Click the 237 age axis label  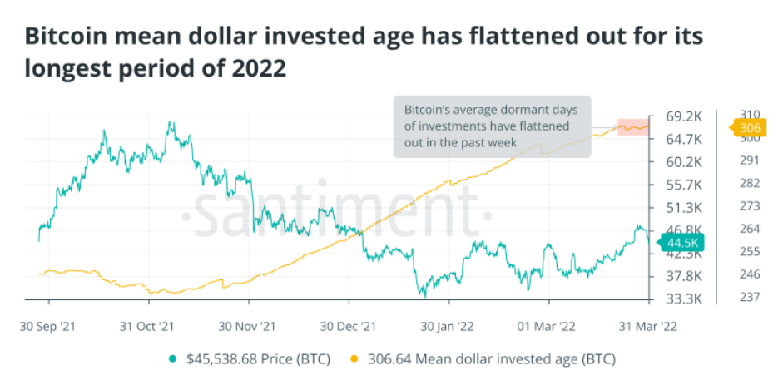(x=750, y=299)
